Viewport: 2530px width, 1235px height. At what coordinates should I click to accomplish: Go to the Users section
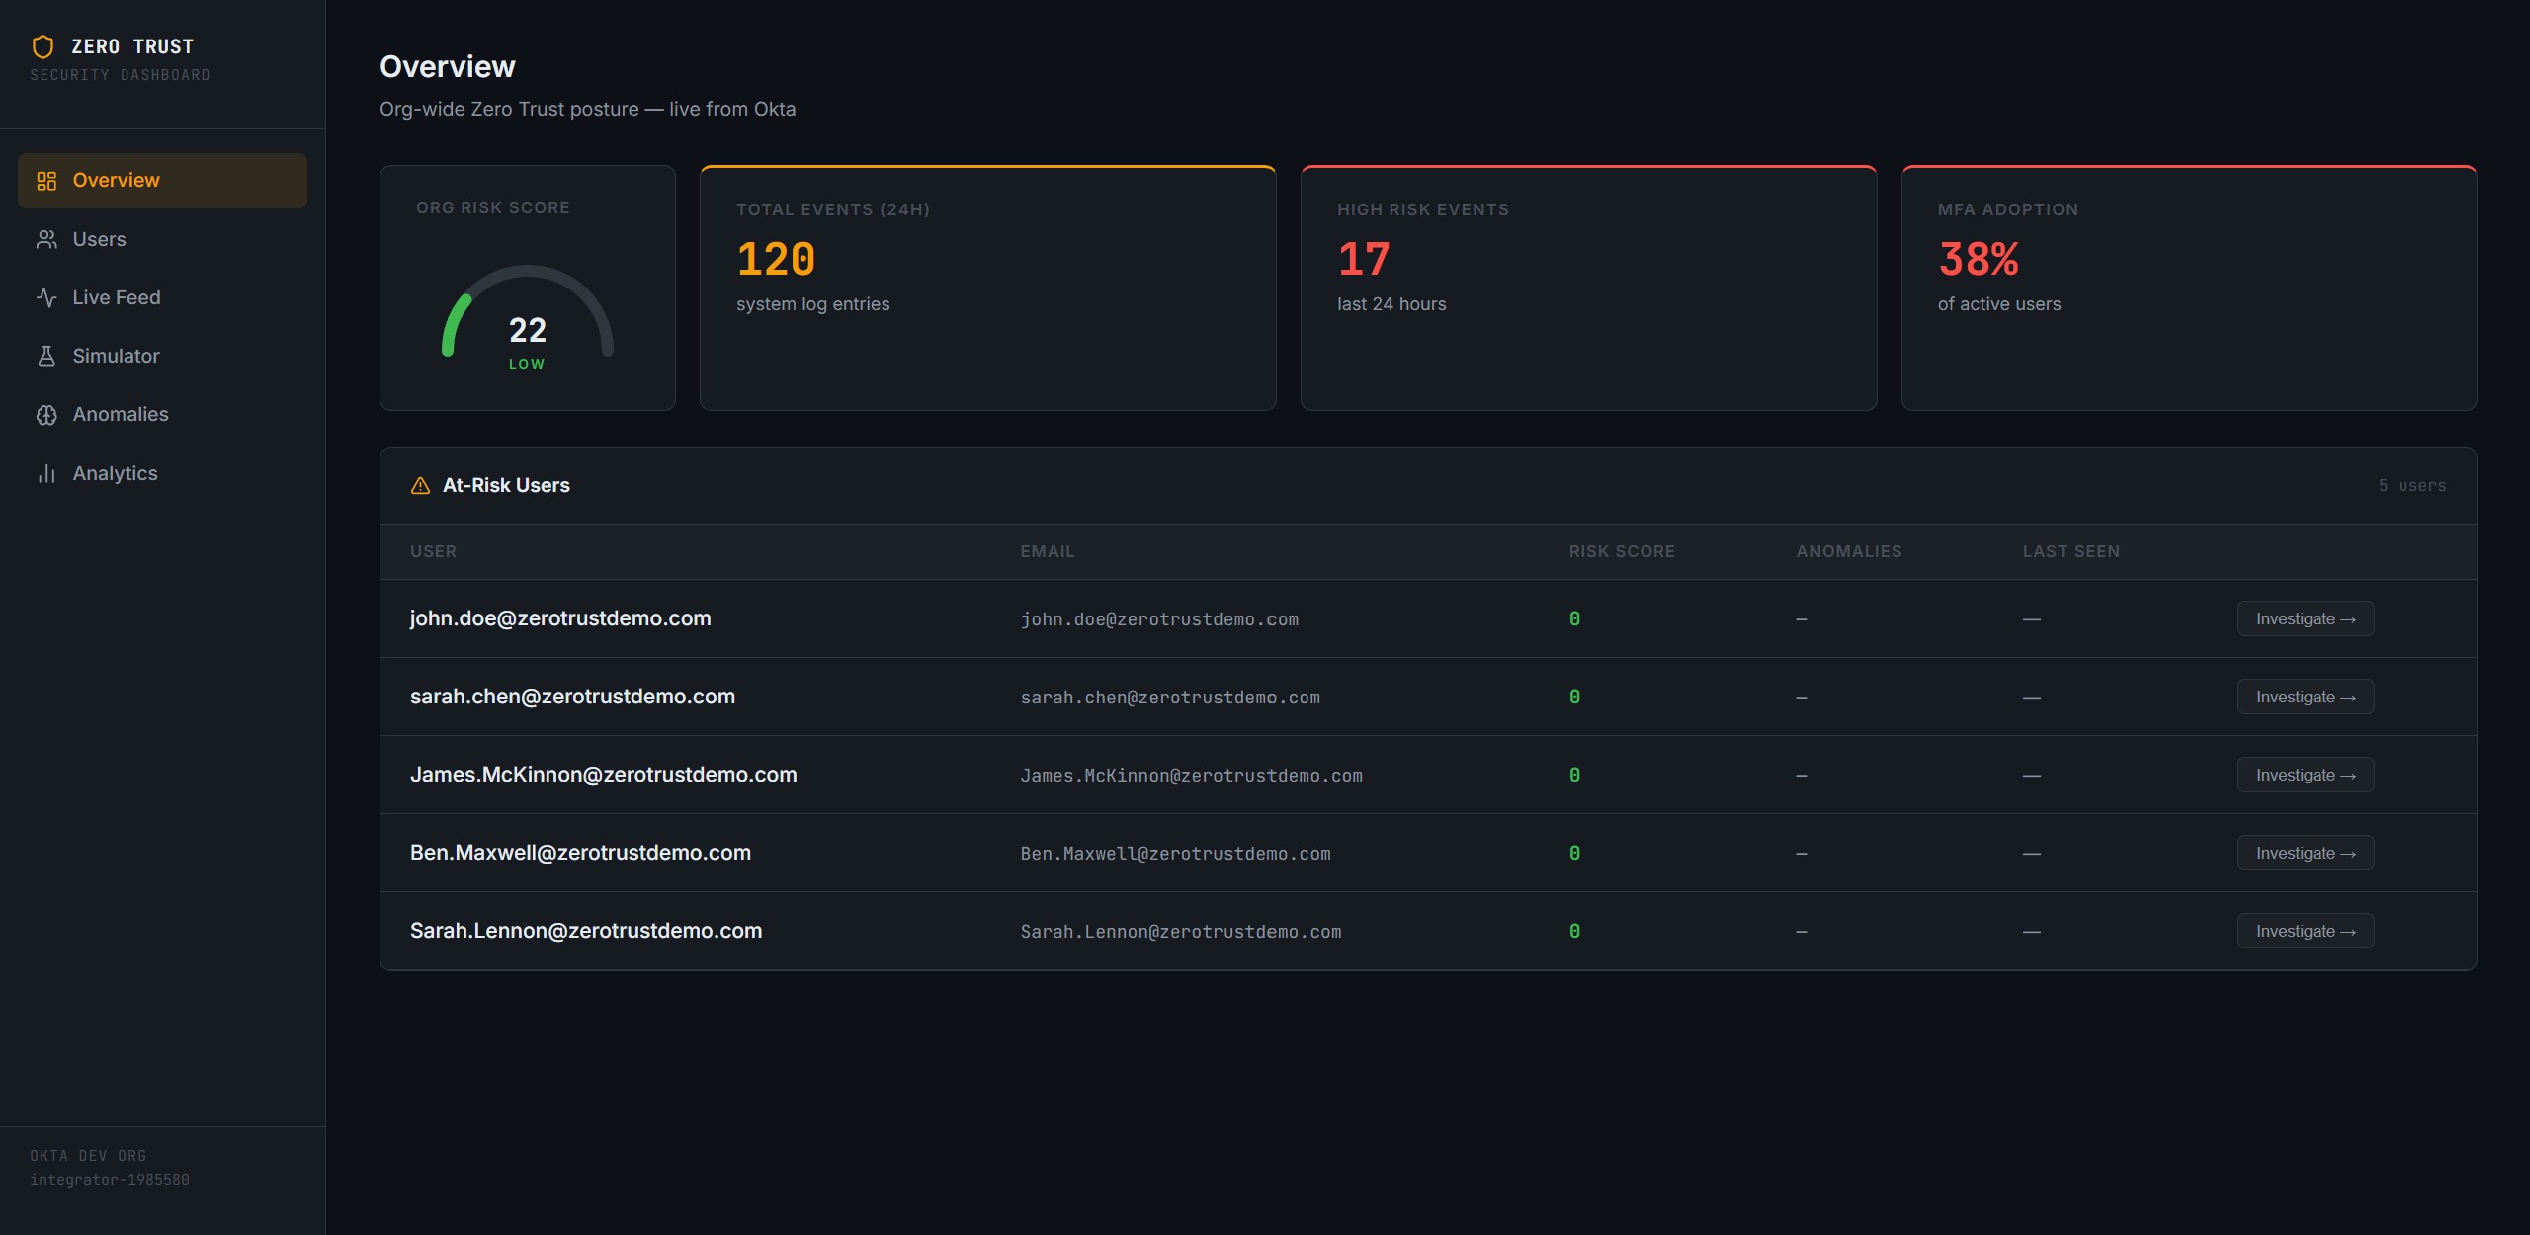click(162, 239)
